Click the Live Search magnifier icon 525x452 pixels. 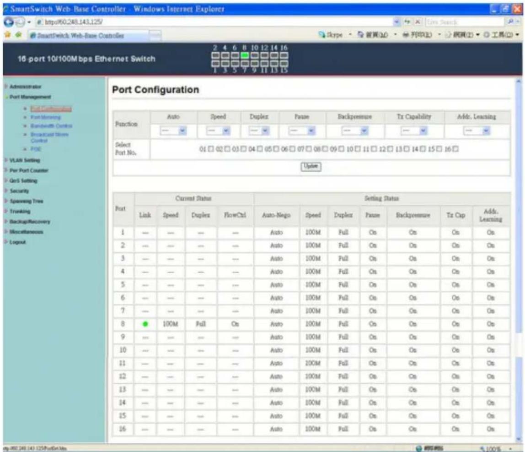pos(511,22)
